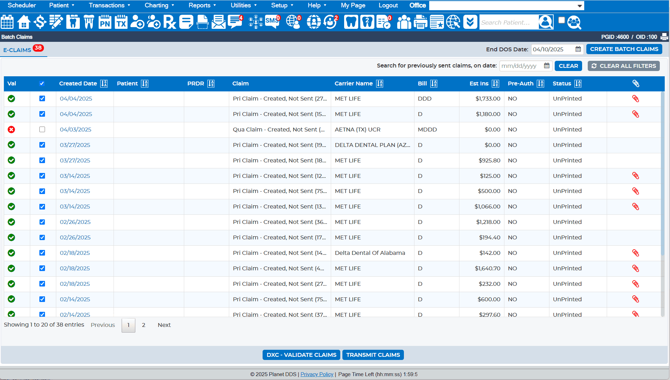The image size is (670, 380).
Task: Open the TX treatment plan icon
Action: [121, 22]
